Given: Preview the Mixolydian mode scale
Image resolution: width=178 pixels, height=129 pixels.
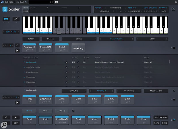Looking at the screenshot, I should 67,67.
